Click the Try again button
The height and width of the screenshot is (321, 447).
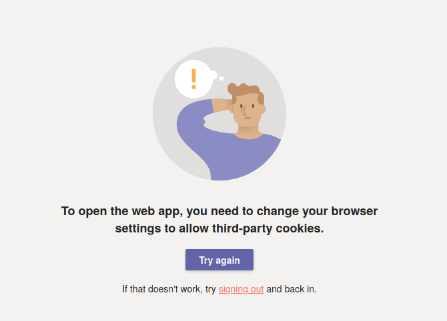point(219,260)
